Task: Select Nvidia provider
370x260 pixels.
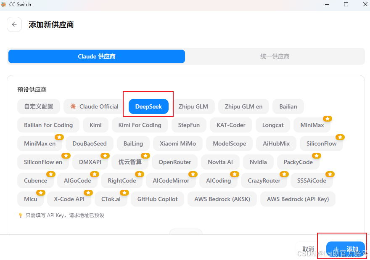Action: 258,162
